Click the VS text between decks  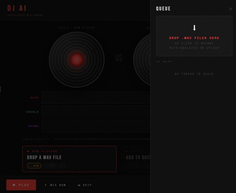click(119, 58)
